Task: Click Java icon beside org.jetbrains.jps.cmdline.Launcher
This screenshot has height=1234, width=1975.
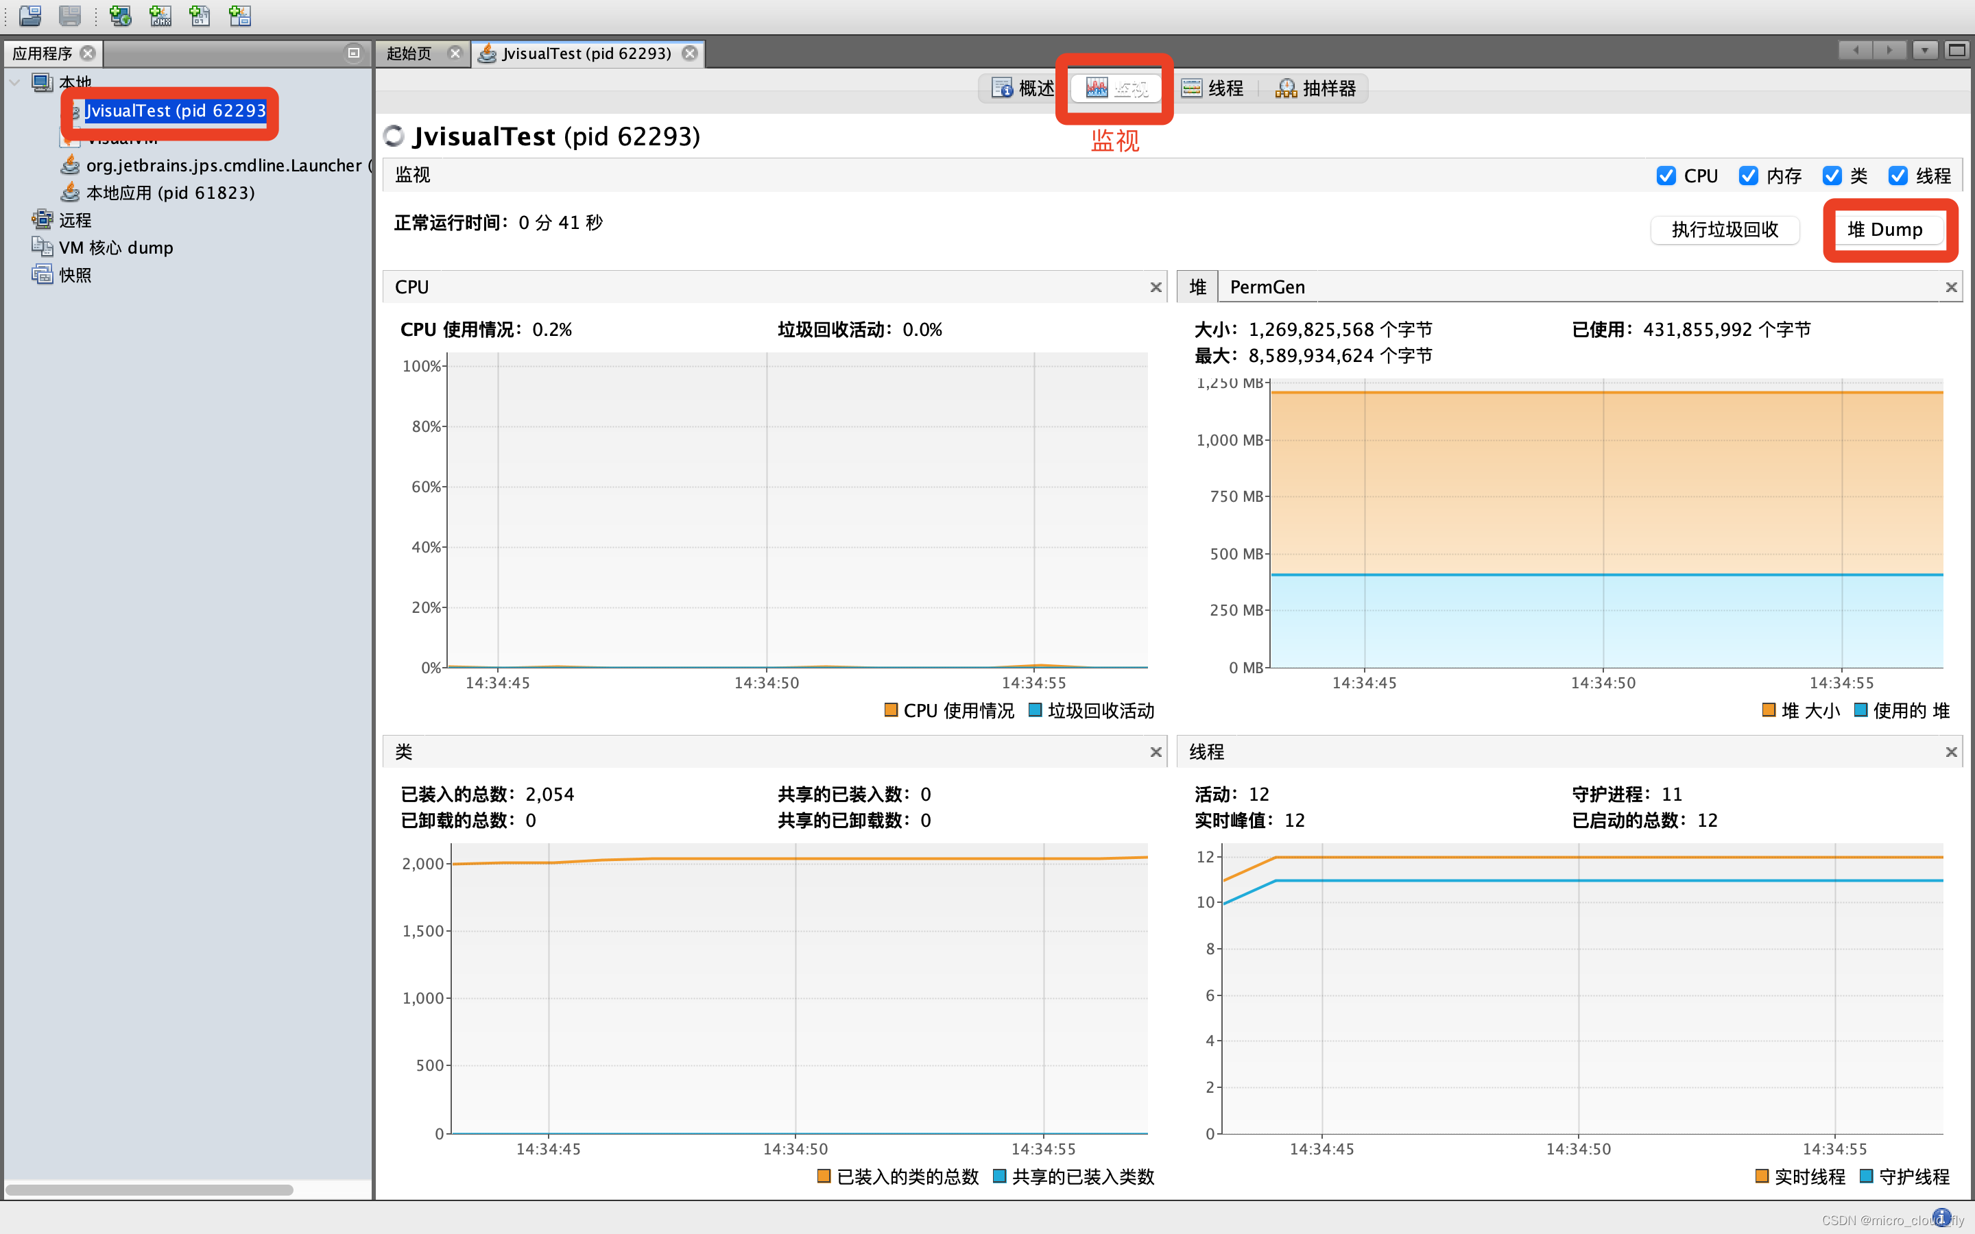Action: (x=71, y=165)
